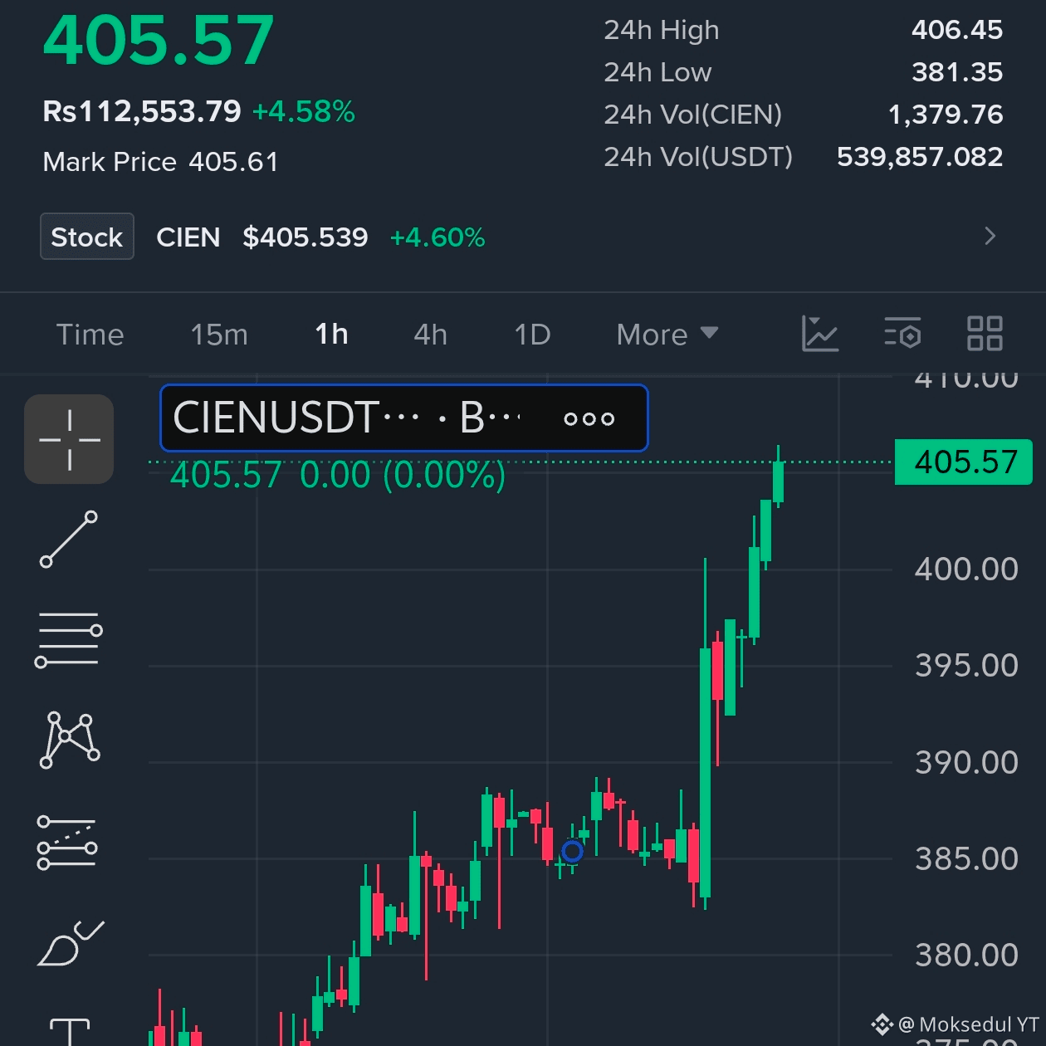This screenshot has height=1046, width=1046.
Task: Tap the blue circle marker on chart
Action: 573,851
